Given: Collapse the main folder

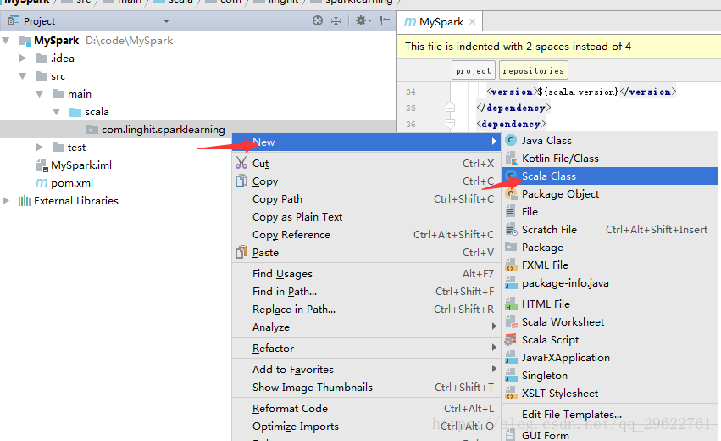Looking at the screenshot, I should [40, 94].
